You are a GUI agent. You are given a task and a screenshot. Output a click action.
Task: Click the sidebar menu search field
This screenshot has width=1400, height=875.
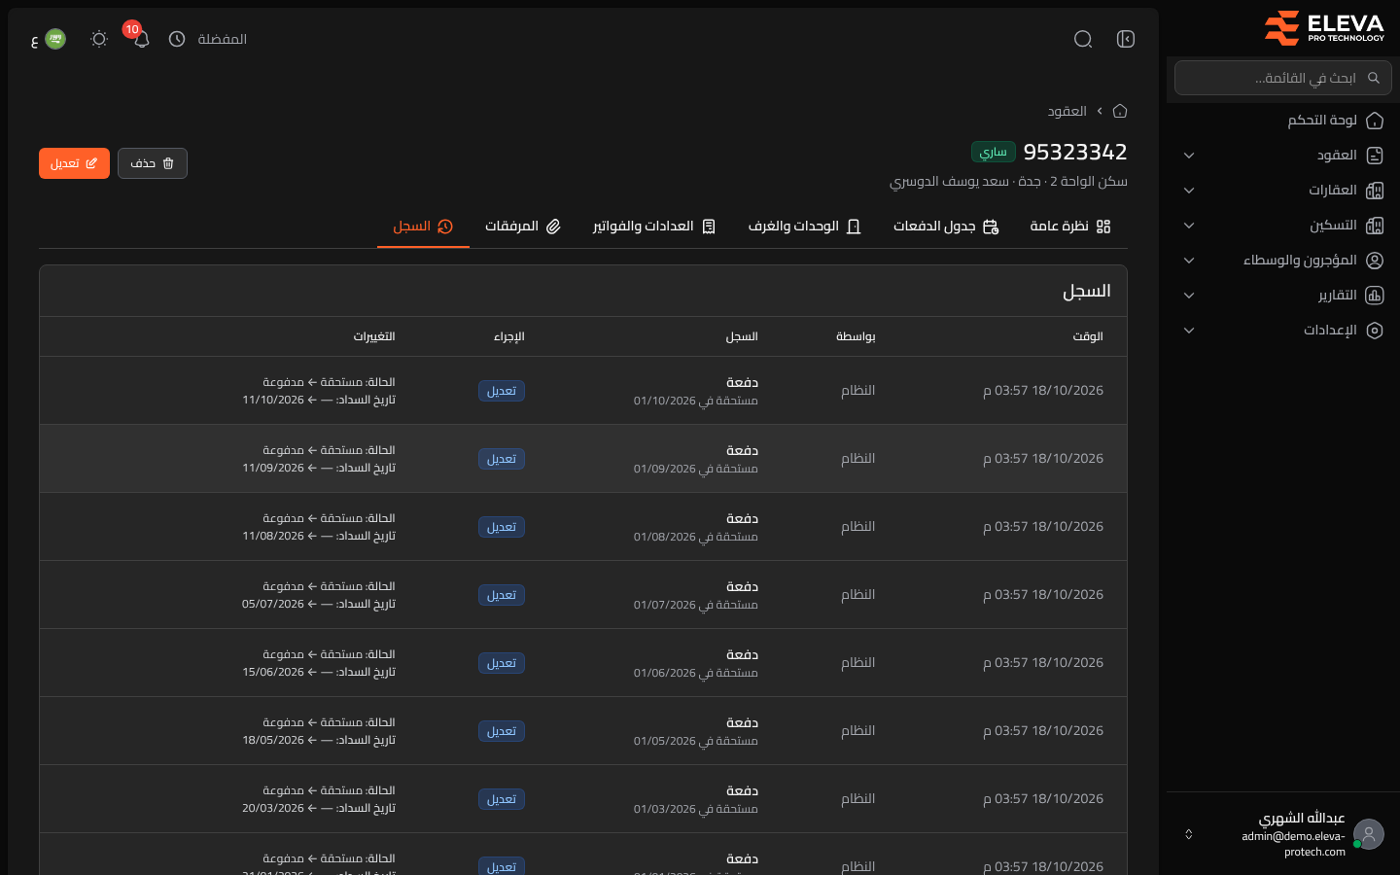[1283, 78]
